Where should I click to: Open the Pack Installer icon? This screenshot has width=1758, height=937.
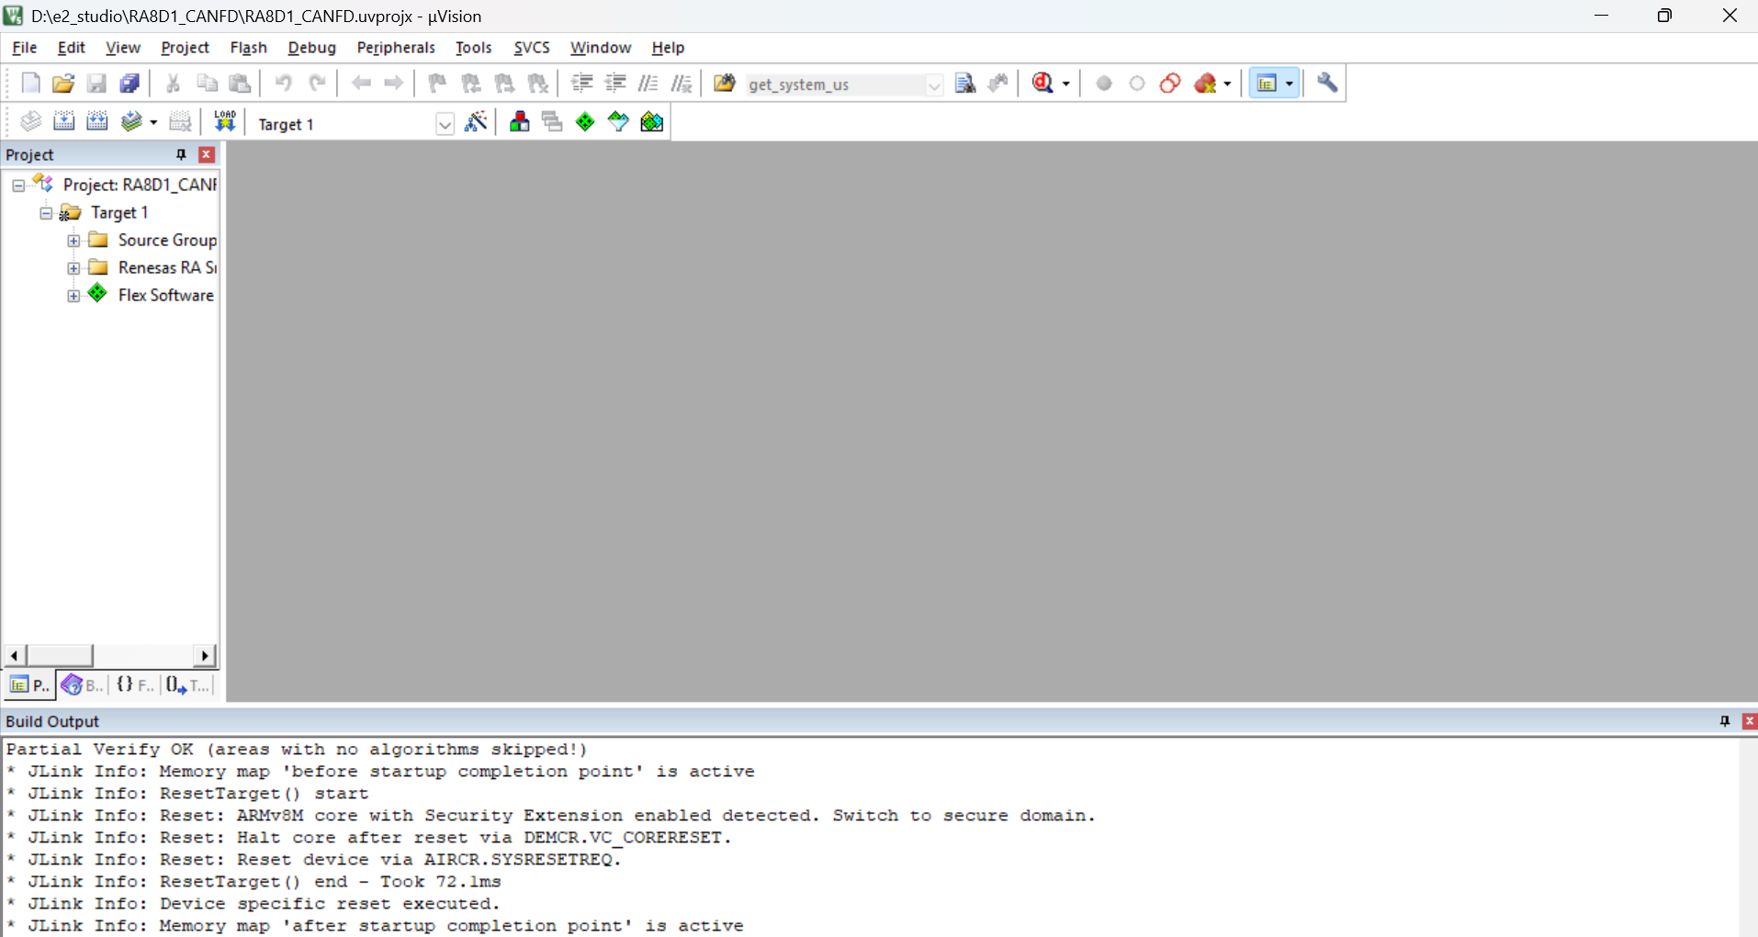[x=652, y=121]
